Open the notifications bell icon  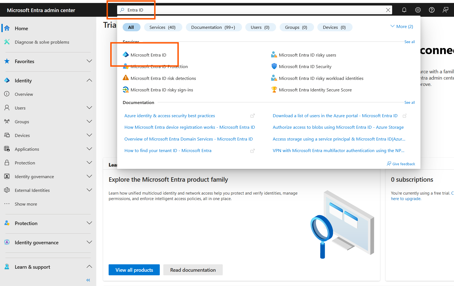(x=404, y=10)
